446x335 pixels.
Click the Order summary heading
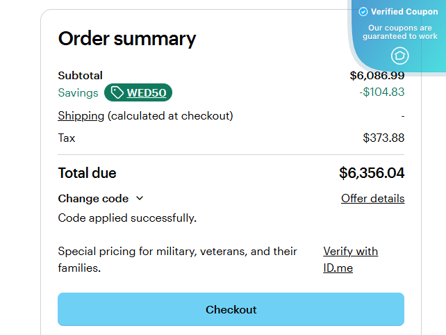tap(126, 39)
